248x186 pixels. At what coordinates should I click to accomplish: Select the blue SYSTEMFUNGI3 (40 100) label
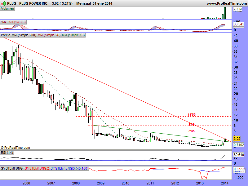[x=69, y=168]
